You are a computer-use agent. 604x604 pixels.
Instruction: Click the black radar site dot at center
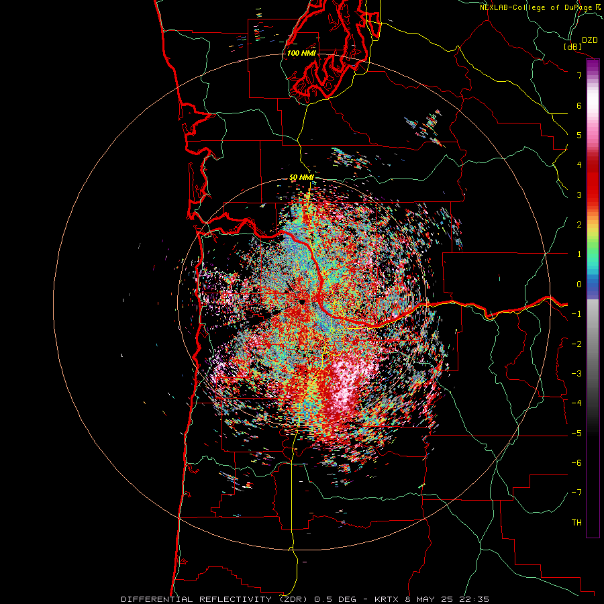tap(303, 301)
